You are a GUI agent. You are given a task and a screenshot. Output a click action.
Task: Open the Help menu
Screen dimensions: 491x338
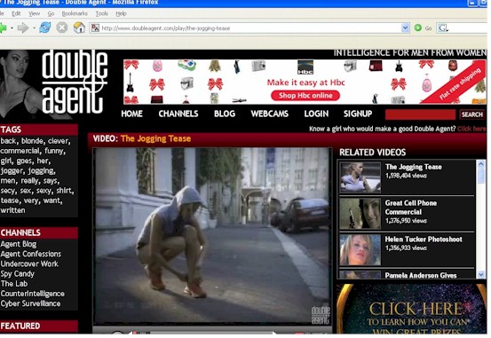[x=121, y=13]
